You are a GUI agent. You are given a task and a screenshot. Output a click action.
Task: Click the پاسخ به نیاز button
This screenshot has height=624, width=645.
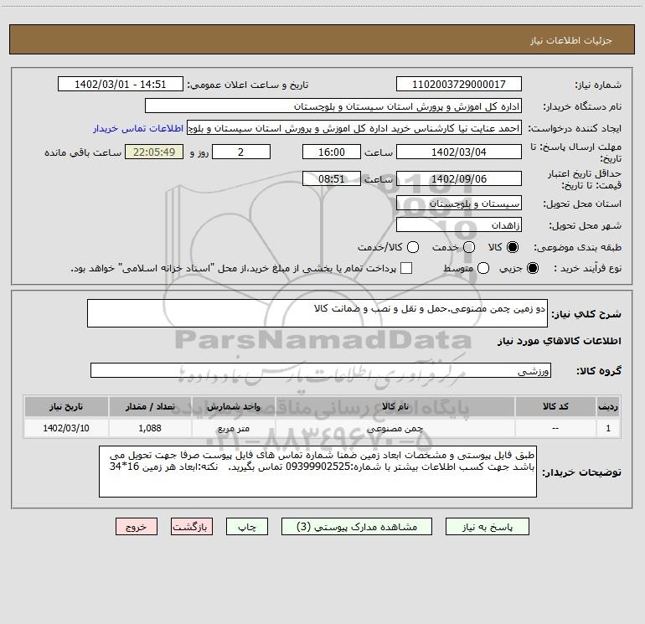click(488, 527)
